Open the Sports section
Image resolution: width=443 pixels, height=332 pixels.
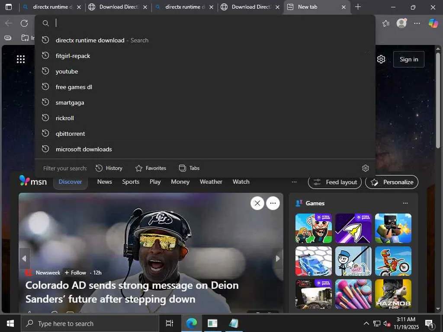(131, 182)
